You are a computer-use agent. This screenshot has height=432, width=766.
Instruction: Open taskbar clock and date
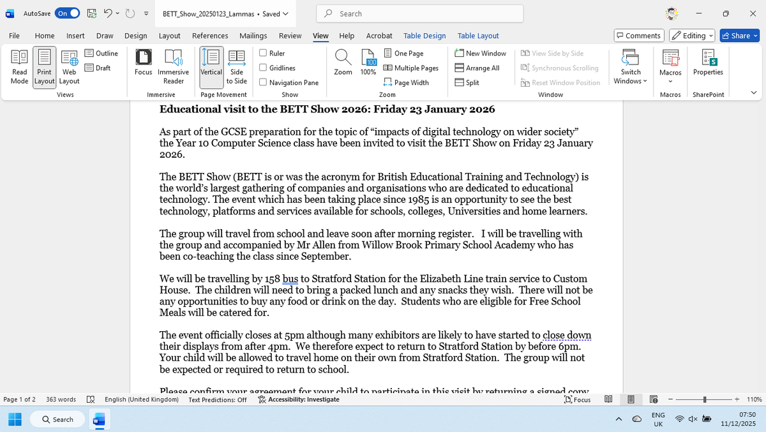click(x=738, y=419)
